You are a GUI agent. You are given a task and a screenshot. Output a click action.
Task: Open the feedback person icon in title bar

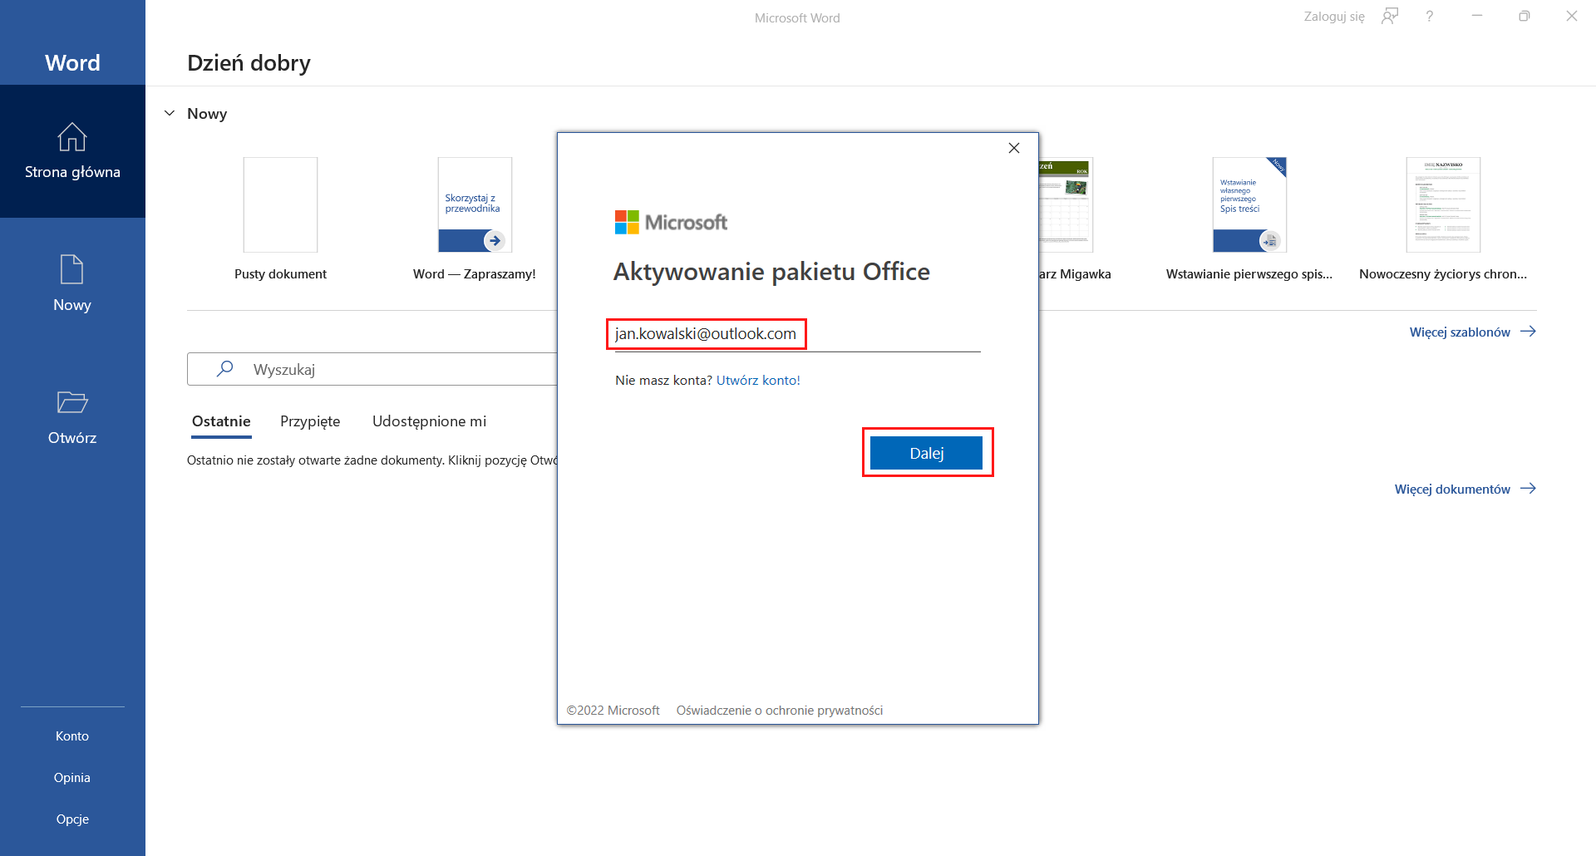pos(1390,16)
